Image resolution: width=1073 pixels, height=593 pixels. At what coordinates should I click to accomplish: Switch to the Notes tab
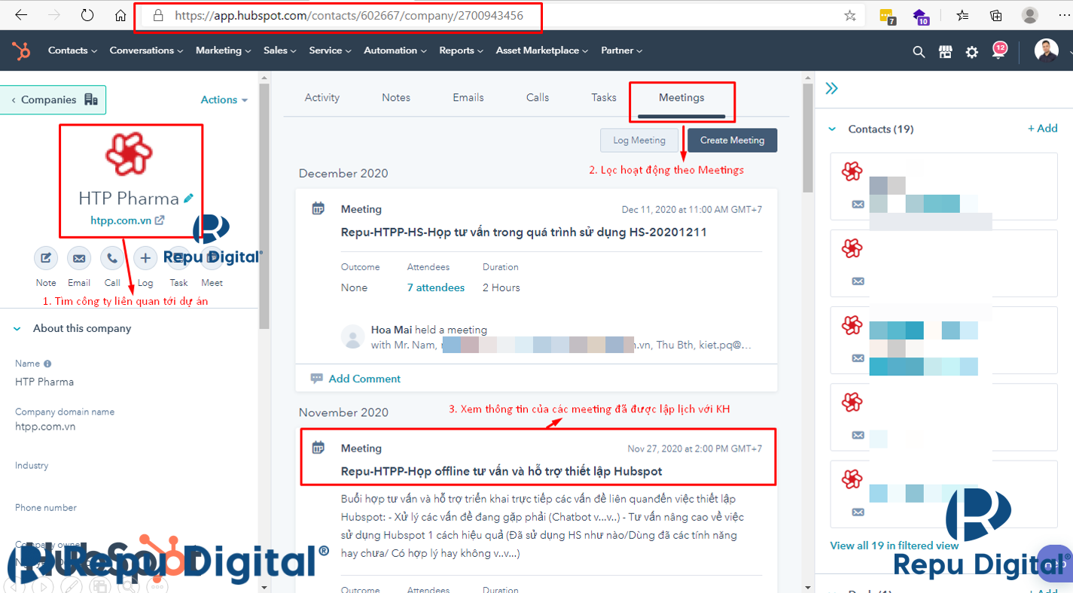396,98
